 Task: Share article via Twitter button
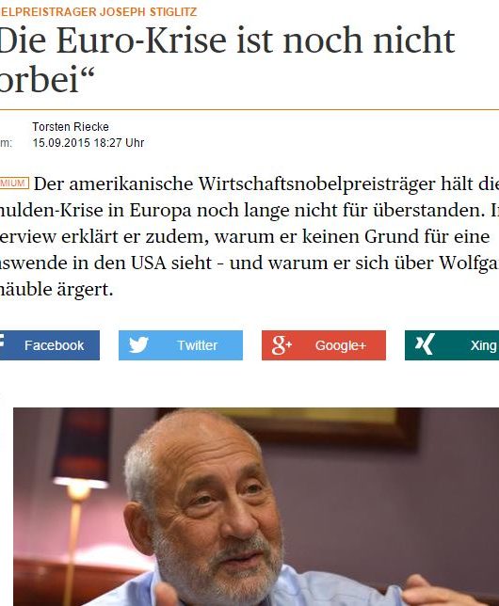click(181, 345)
